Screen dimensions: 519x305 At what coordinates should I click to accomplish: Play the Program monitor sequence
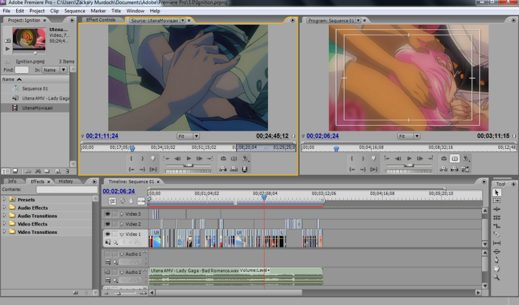409,159
